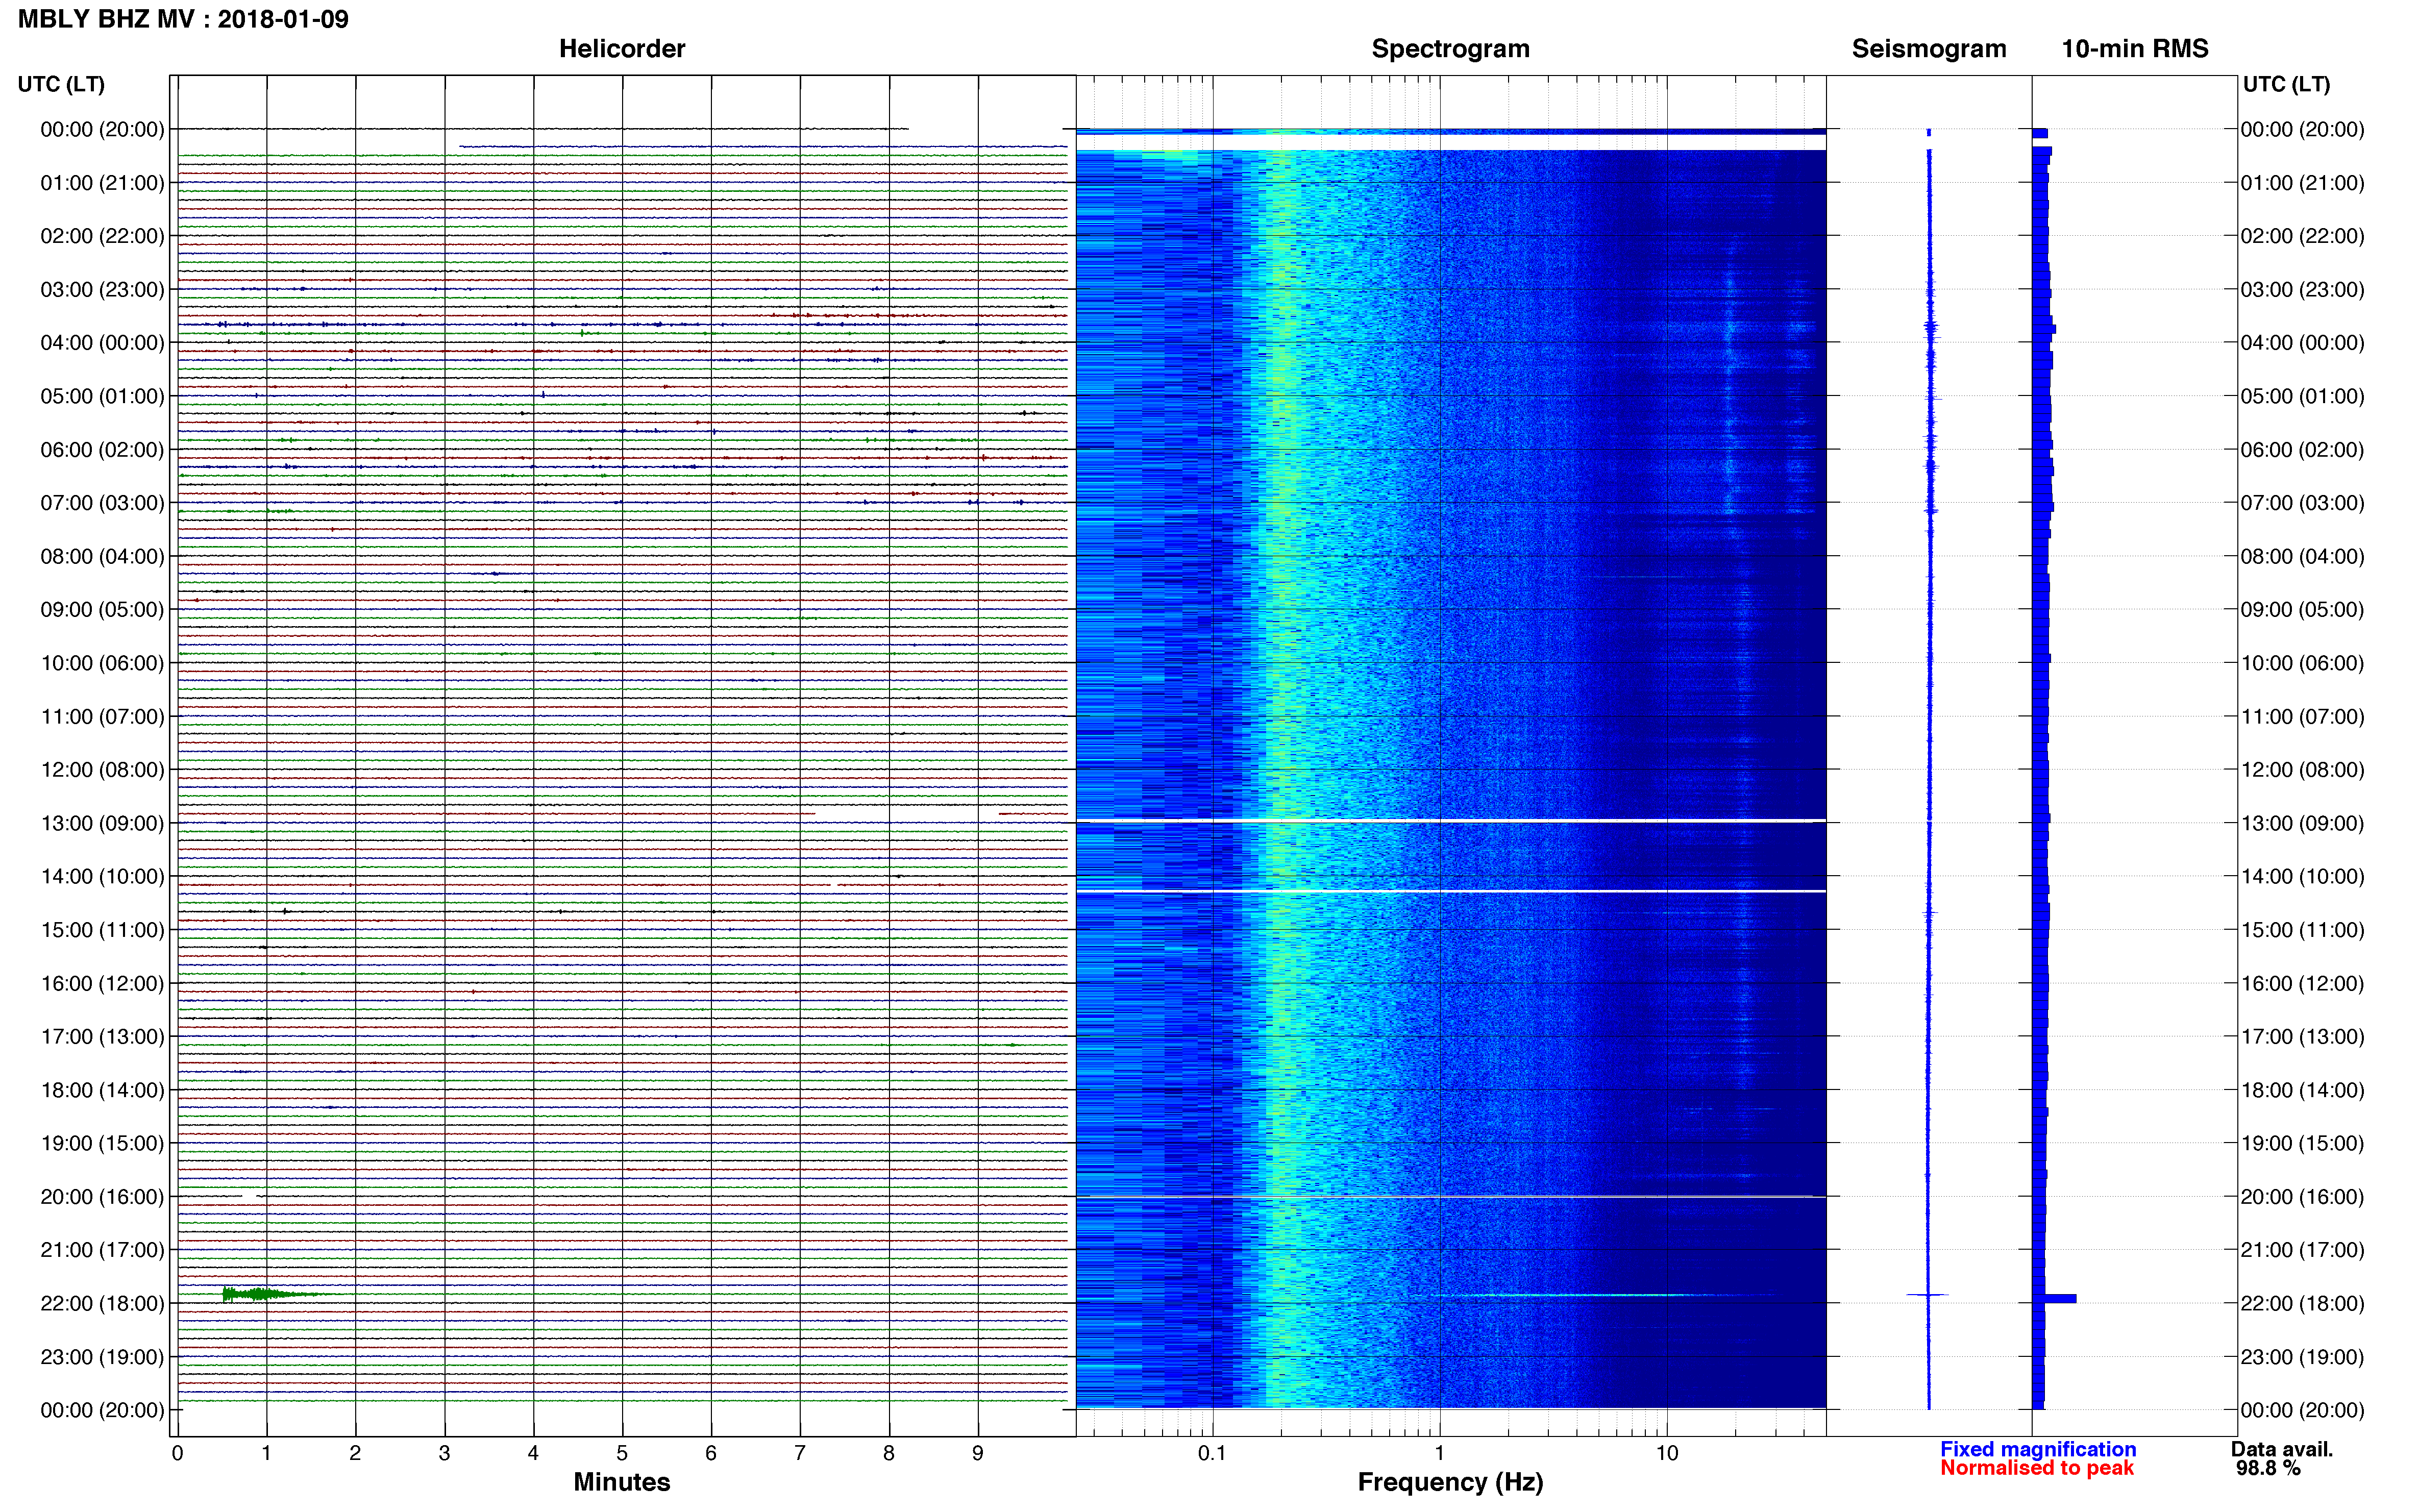The height and width of the screenshot is (1512, 2419).
Task: Click the 'MBLY BHZ MV : 2018-01-09' title
Action: click(183, 19)
